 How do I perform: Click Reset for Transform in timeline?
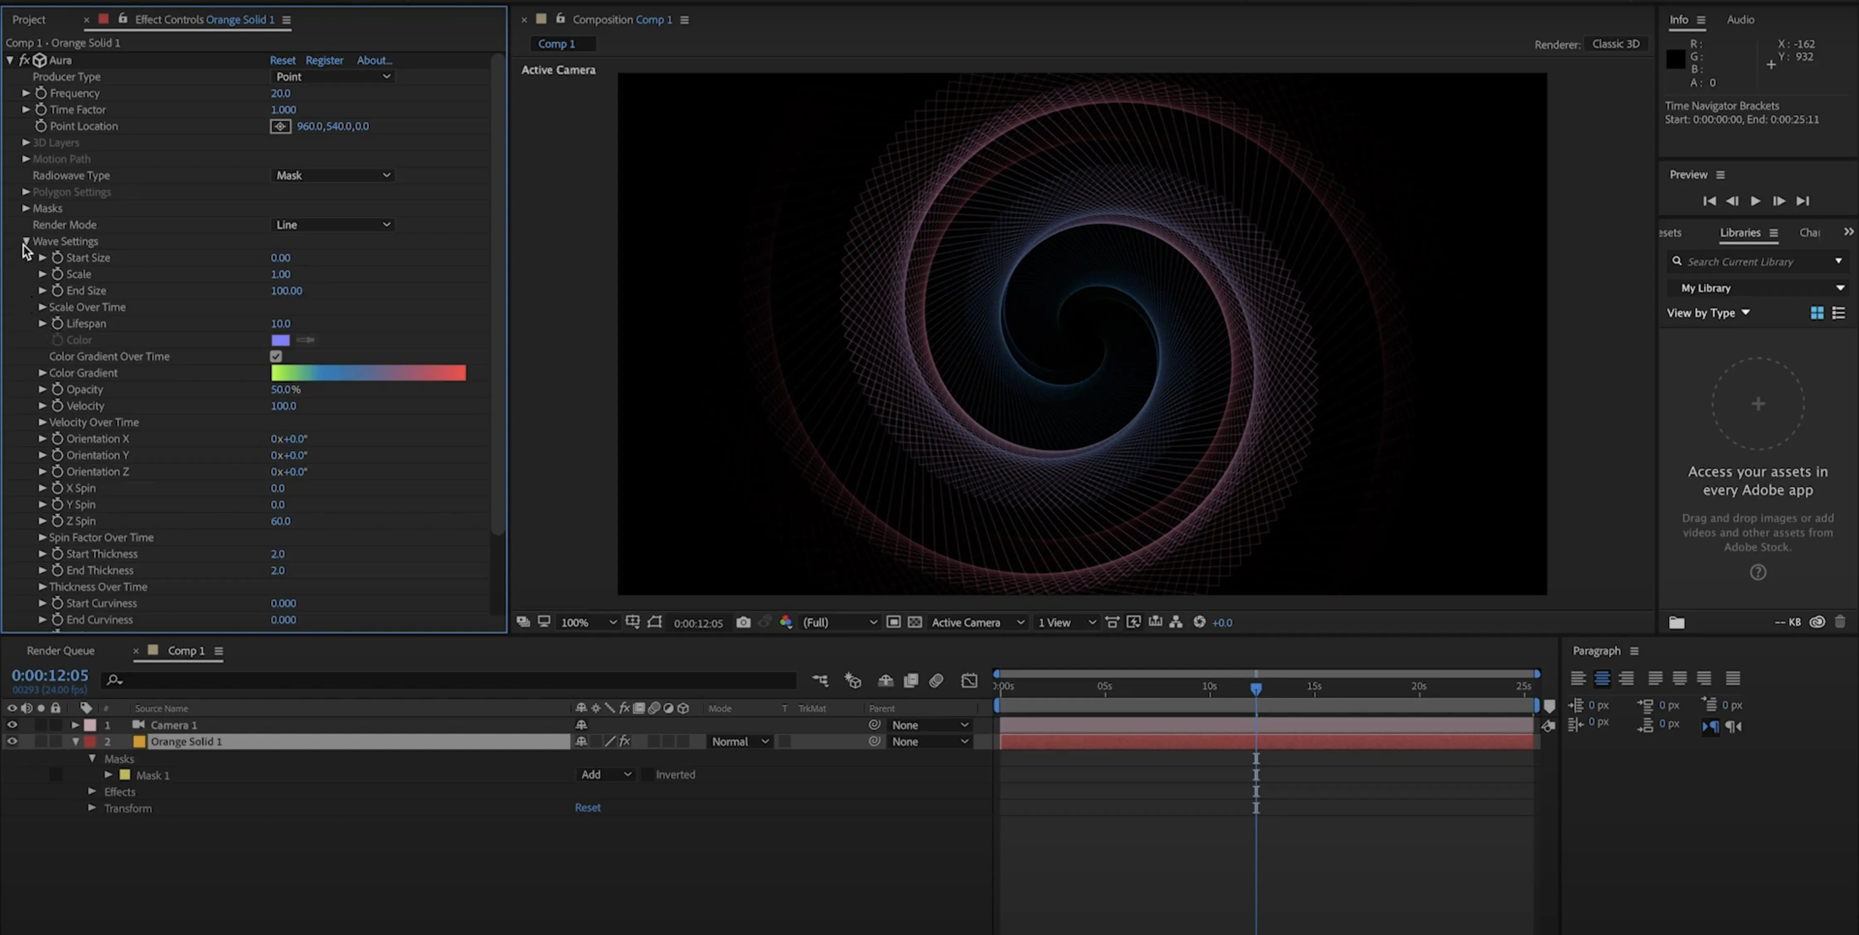(x=588, y=807)
